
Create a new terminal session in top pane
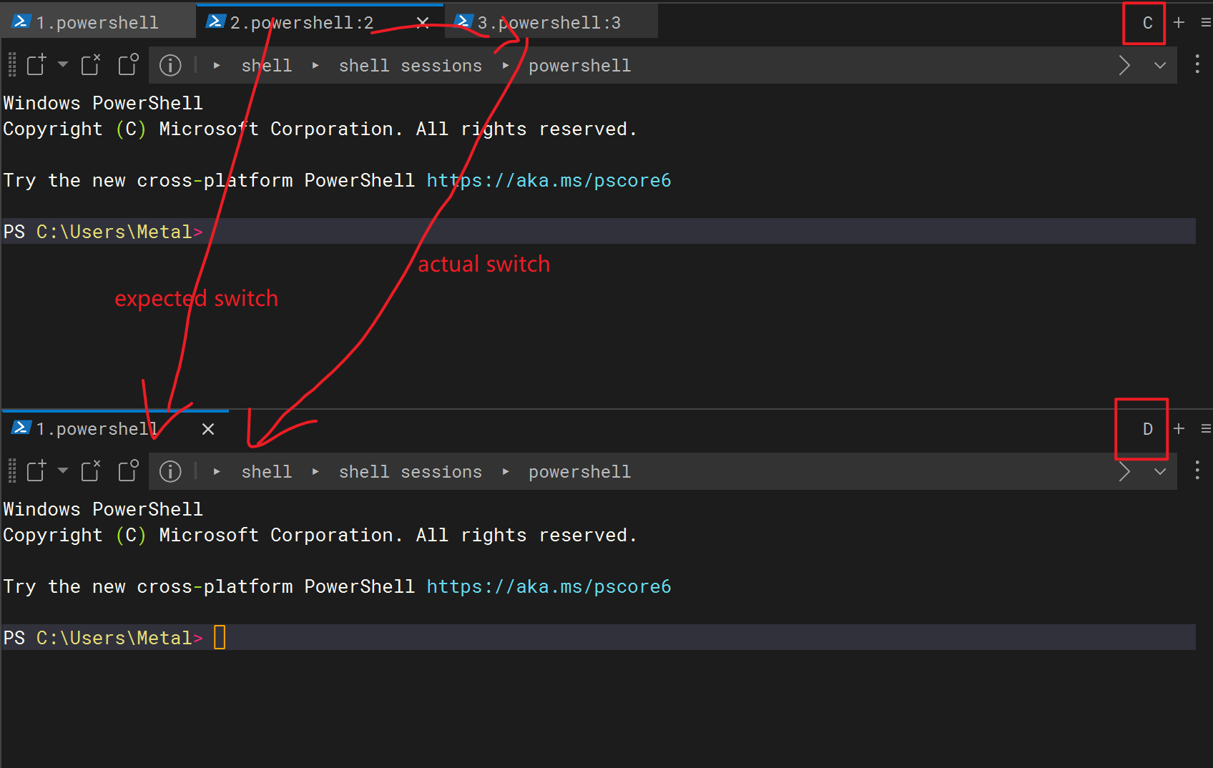coord(35,64)
